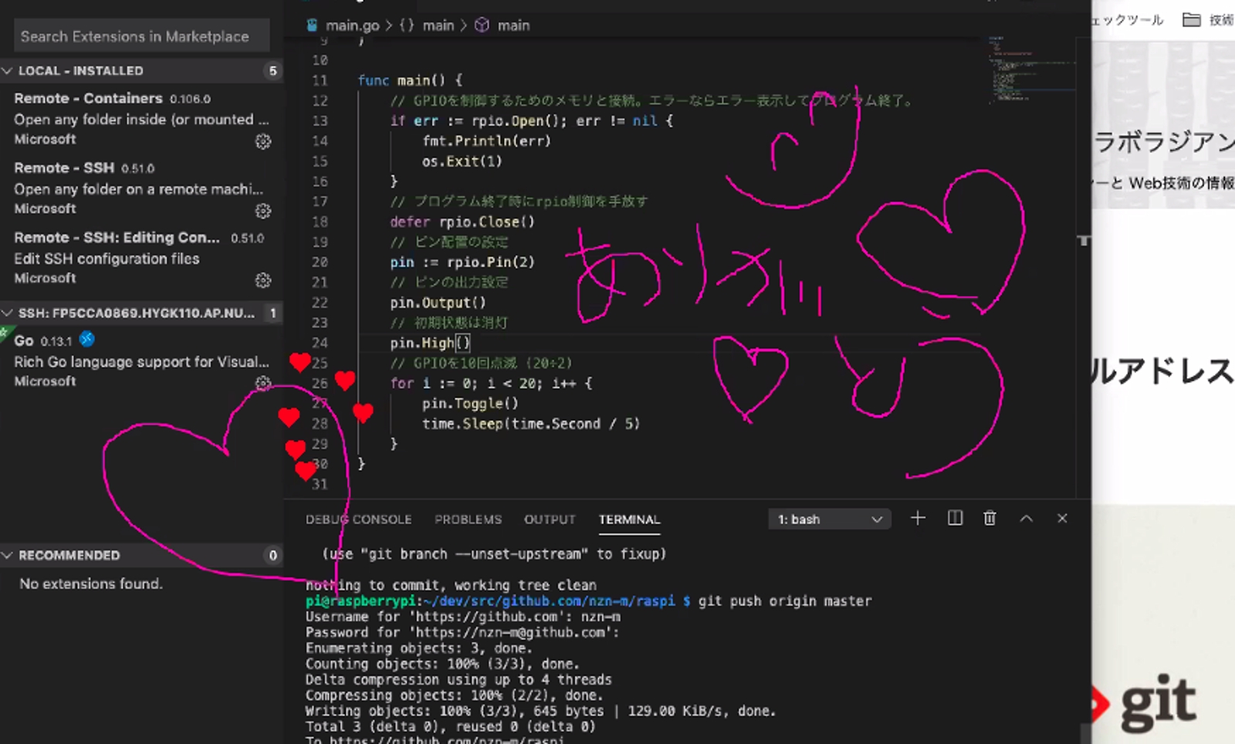
Task: Collapse LOCAL - INSTALLED section
Action: click(x=8, y=70)
